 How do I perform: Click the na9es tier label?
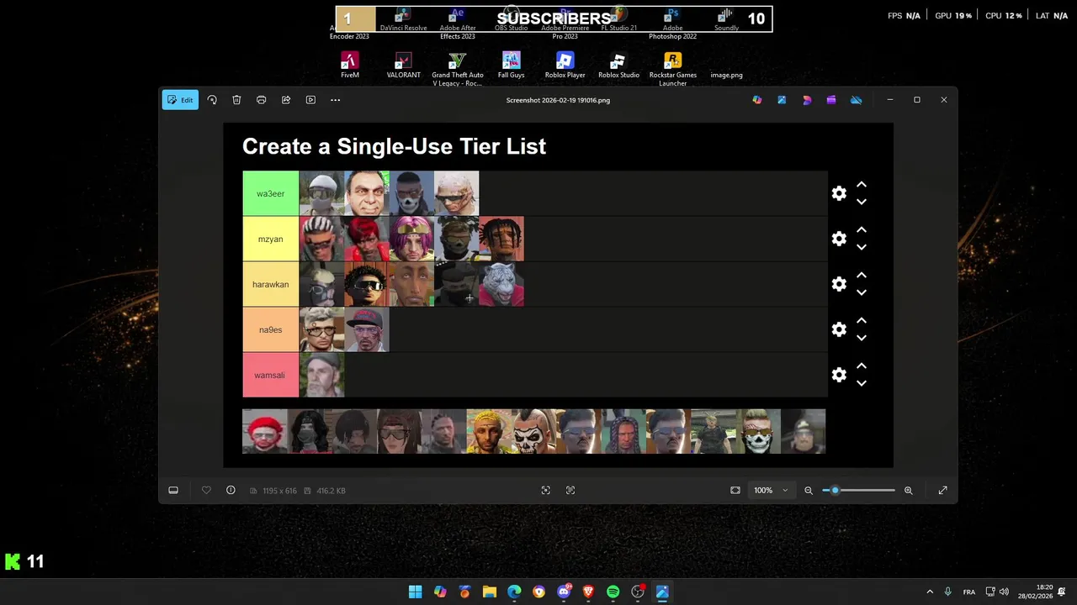pos(271,329)
